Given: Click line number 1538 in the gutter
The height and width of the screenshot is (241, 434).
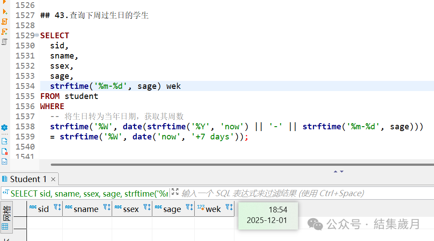Looking at the screenshot, I should (x=25, y=127).
